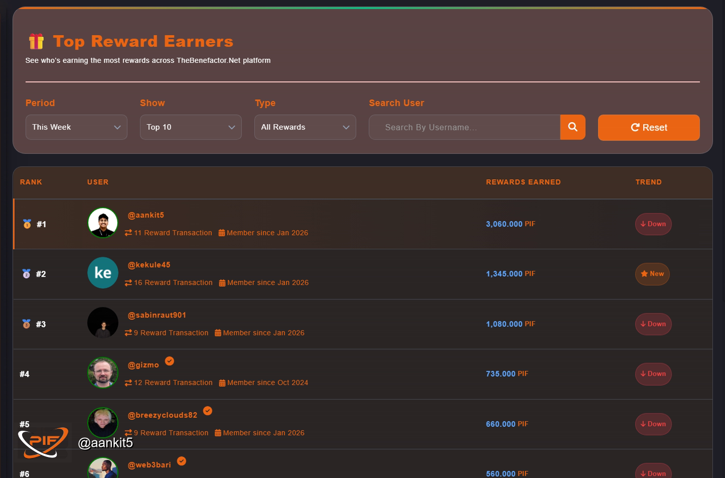Click the gift box icon beside Top Reward Earners
This screenshot has height=478, width=725.
coord(36,41)
